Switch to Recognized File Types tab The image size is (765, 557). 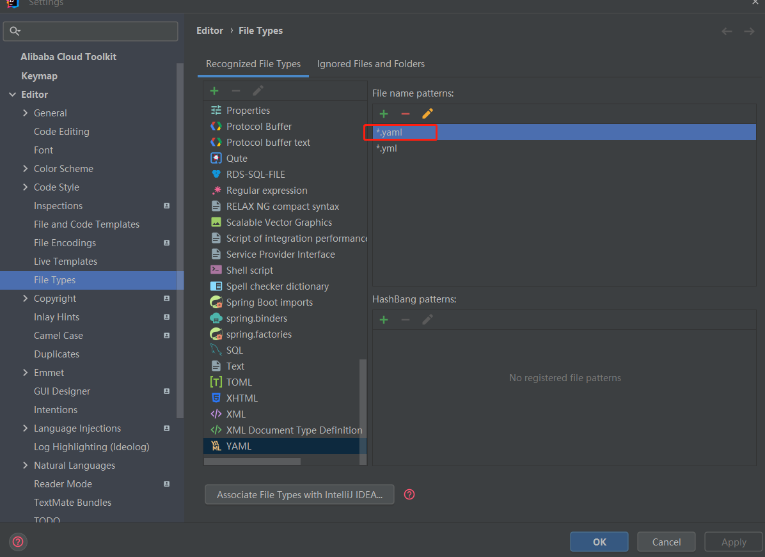253,64
